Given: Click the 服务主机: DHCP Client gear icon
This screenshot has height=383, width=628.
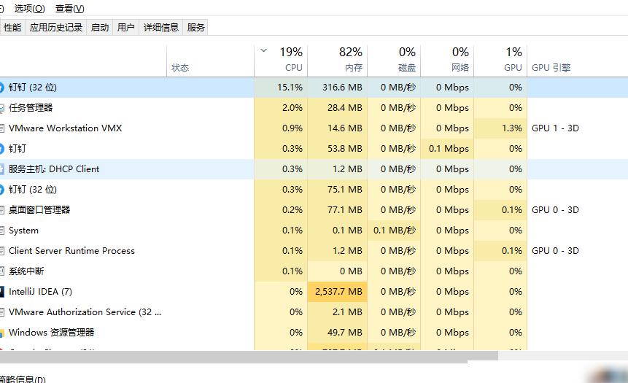Looking at the screenshot, I should click(x=1, y=169).
